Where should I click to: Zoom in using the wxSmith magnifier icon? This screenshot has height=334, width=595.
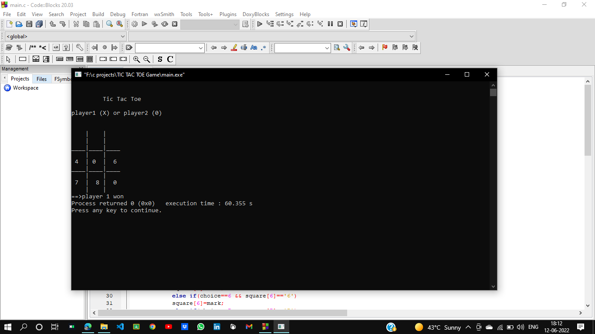[x=137, y=59]
